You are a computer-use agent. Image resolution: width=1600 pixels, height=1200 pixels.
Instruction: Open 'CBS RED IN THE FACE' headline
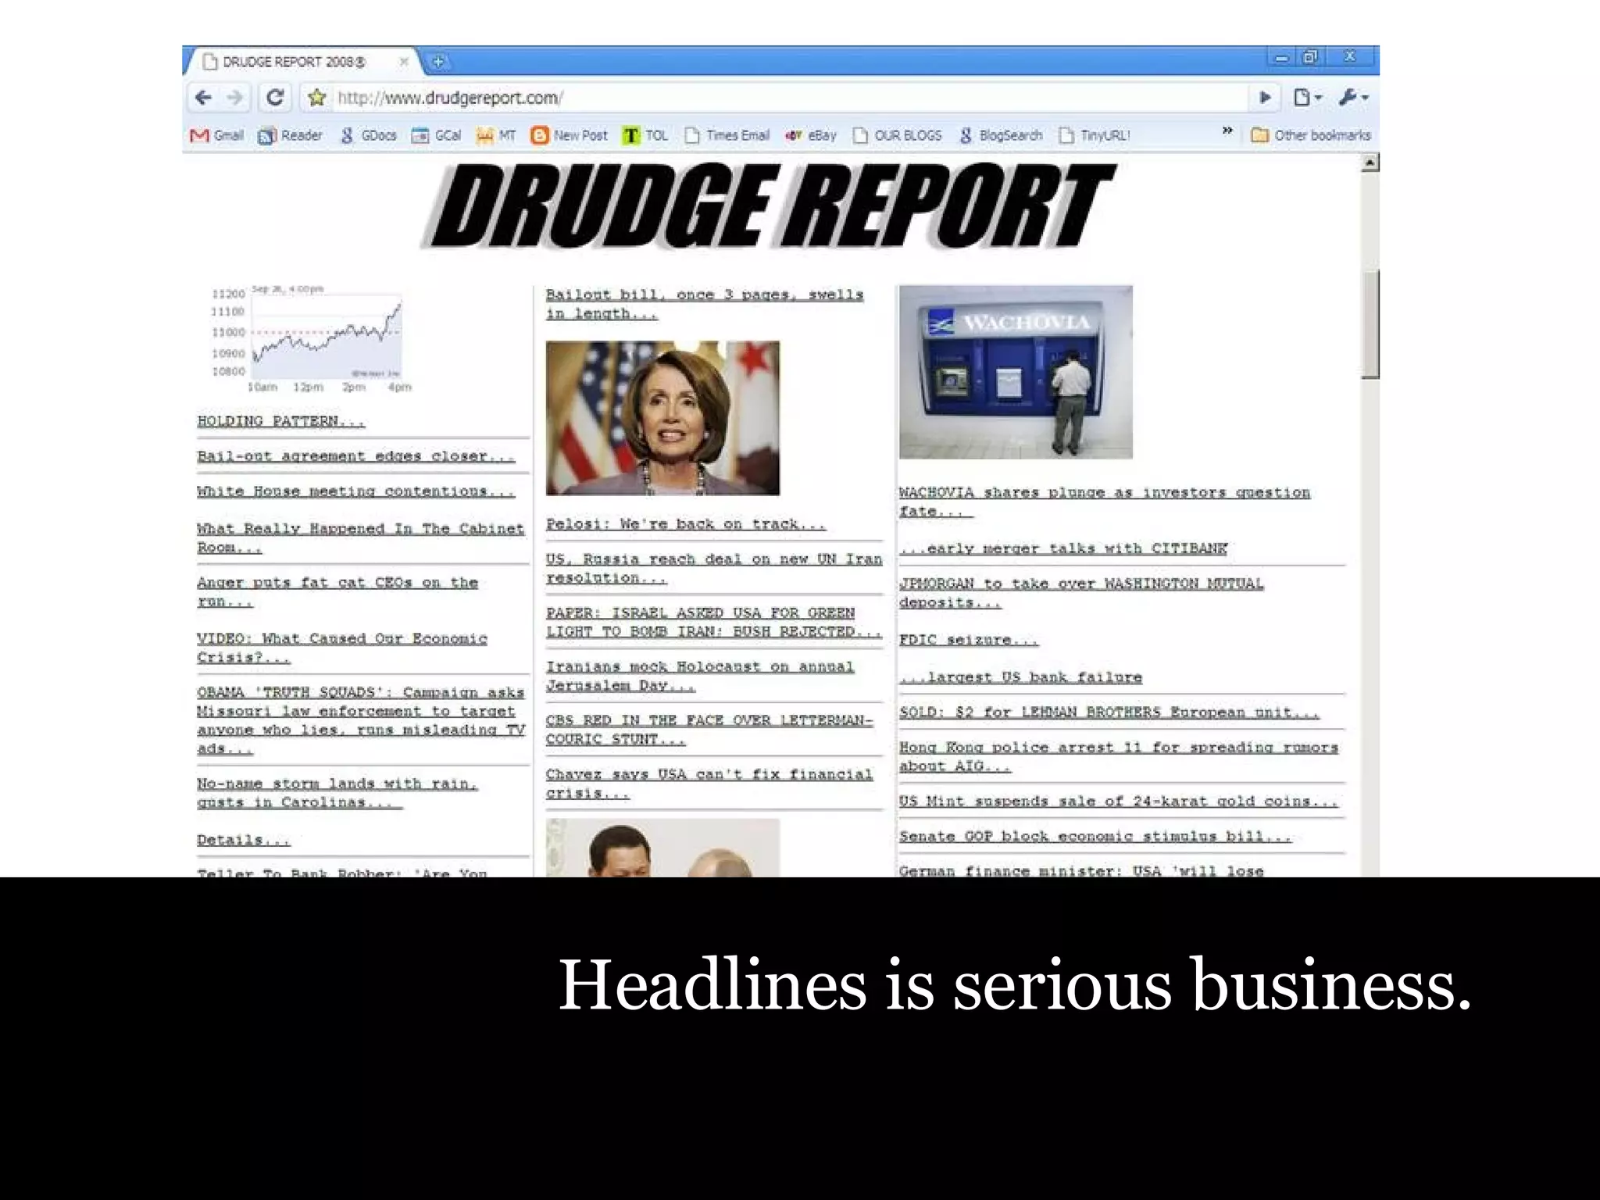click(709, 729)
